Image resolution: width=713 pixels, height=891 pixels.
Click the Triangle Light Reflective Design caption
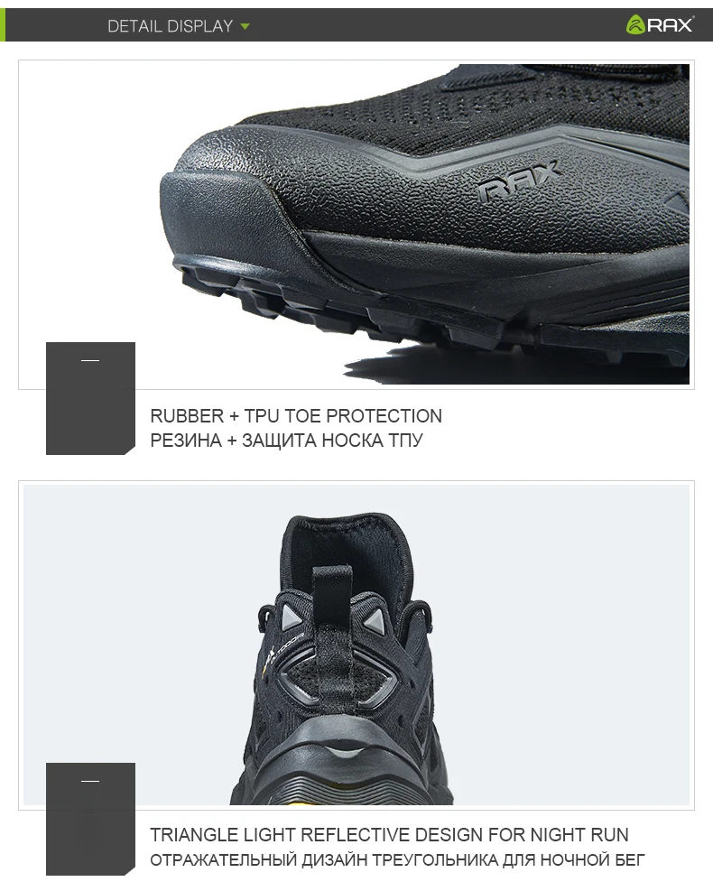pyautogui.click(x=389, y=835)
